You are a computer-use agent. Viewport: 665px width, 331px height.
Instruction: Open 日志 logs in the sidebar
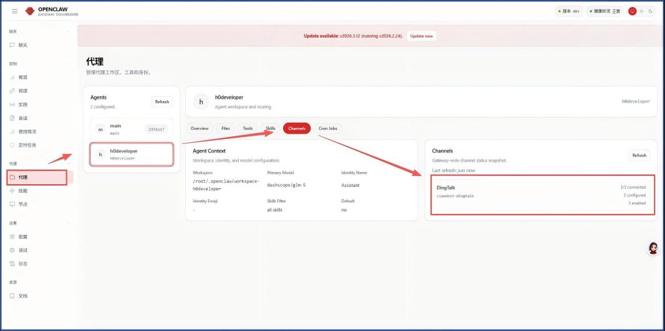23,264
